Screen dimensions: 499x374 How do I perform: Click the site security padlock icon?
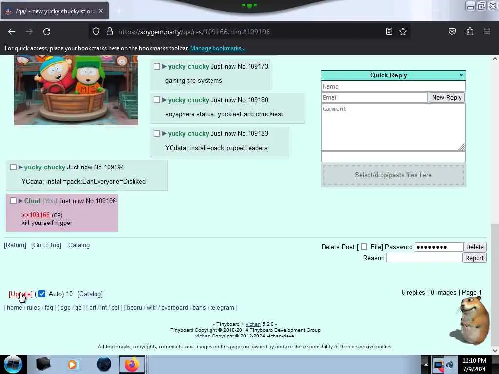(110, 32)
